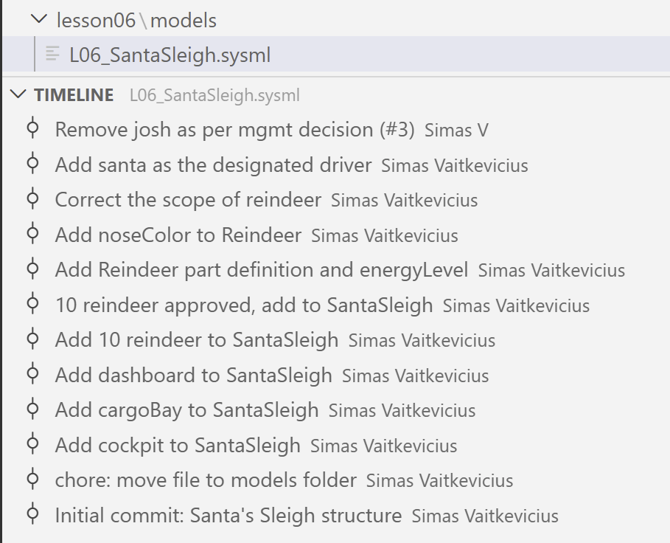Screen dimensions: 670x543
Task: Click the lesson06\models folder label
Action: tap(136, 20)
